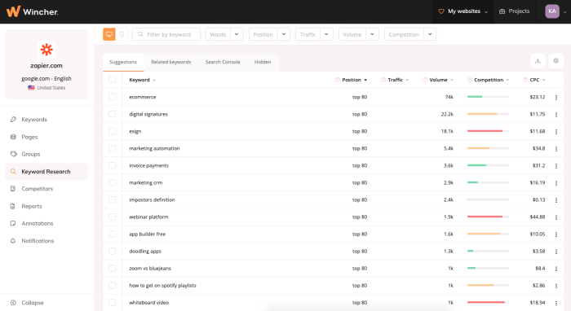This screenshot has height=311, width=571.
Task: Sort by the Position column
Action: tap(355, 80)
